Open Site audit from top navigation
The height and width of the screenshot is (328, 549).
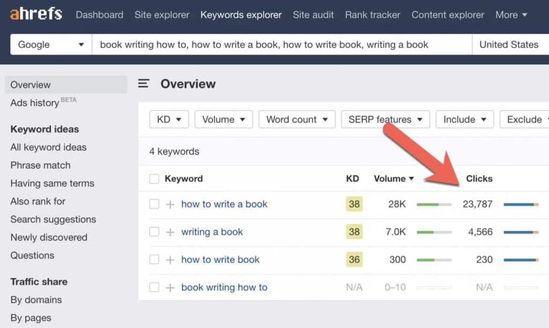pyautogui.click(x=313, y=15)
